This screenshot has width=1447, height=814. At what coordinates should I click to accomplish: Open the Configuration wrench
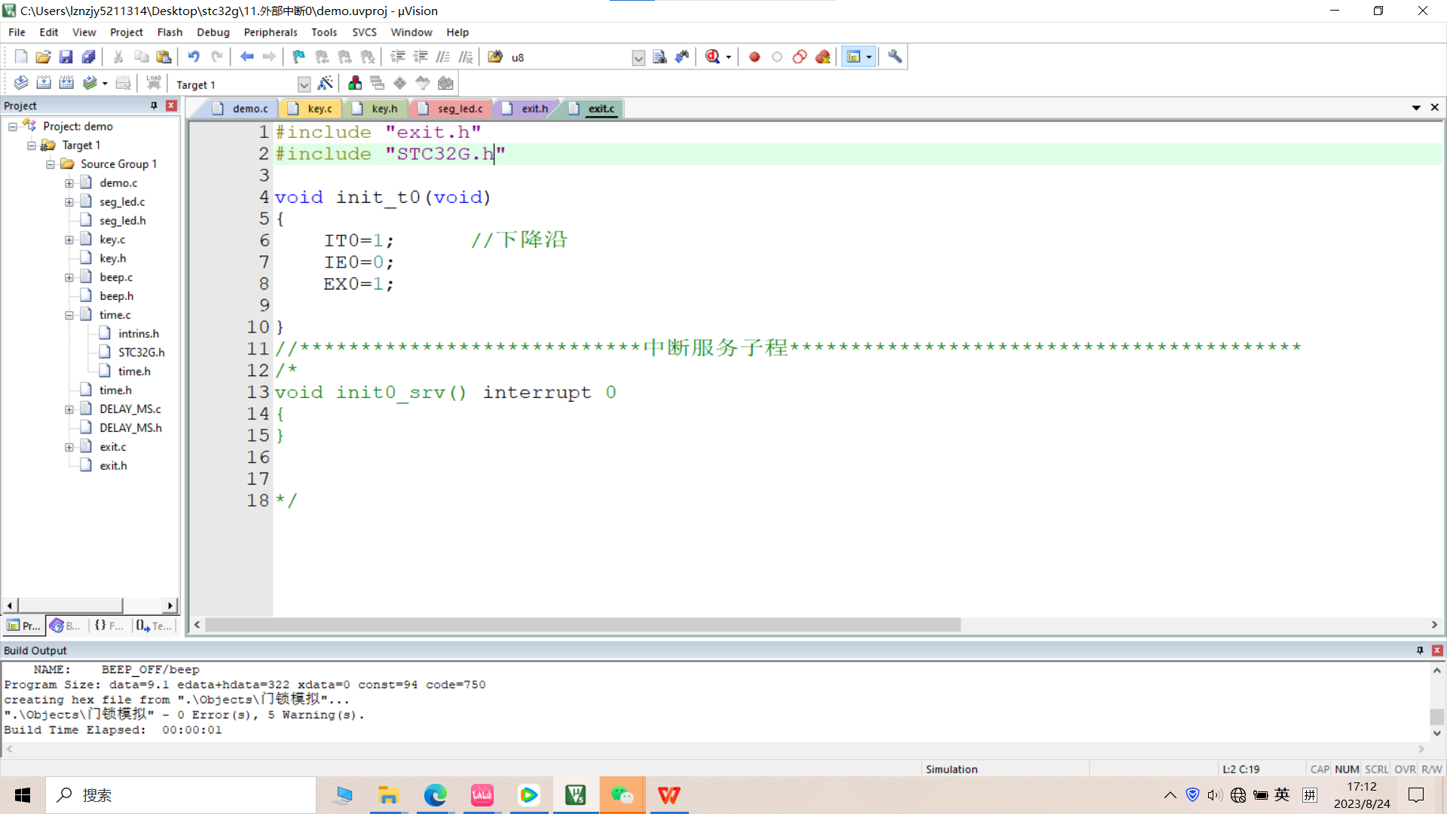click(x=895, y=57)
